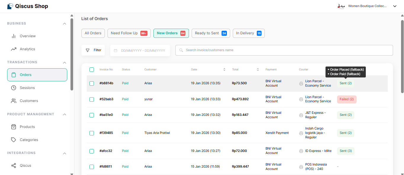Open the Ready to Sent tab
Screen dimensions: 404x175
pyautogui.click(x=211, y=33)
